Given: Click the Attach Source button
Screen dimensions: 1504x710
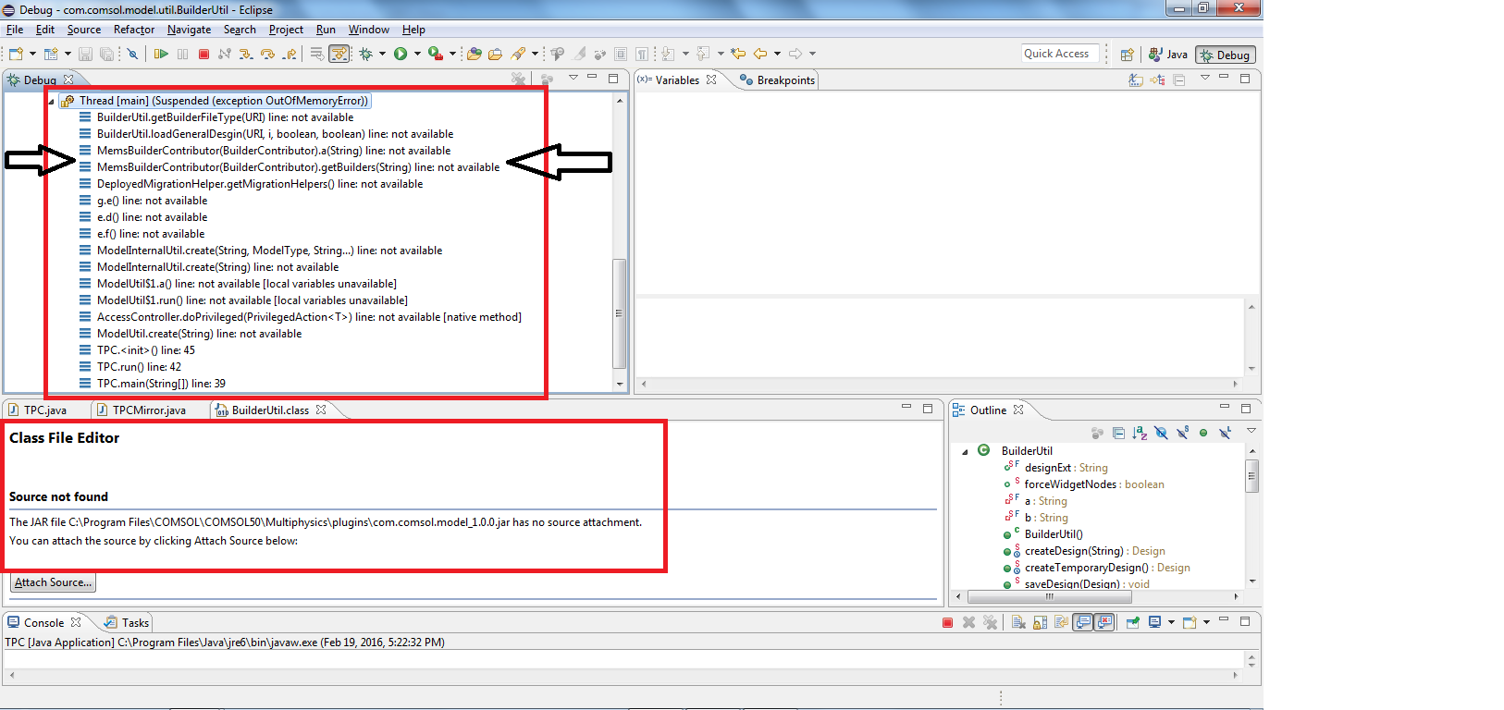Looking at the screenshot, I should tap(53, 582).
